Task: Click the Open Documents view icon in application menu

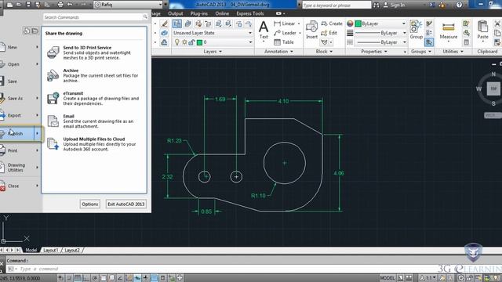Action: (35, 31)
